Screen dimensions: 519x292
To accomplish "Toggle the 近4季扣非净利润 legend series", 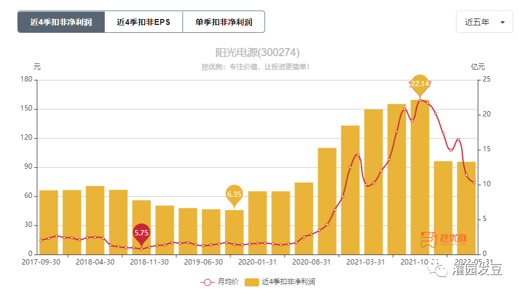I will click(x=280, y=282).
